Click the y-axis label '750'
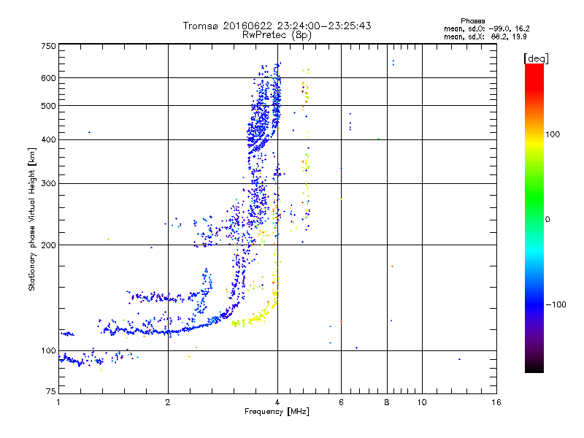 pos(48,46)
